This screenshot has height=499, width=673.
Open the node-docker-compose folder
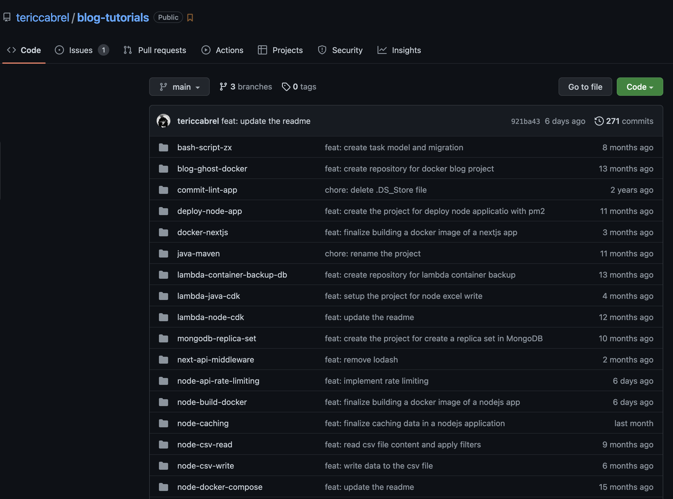[220, 487]
